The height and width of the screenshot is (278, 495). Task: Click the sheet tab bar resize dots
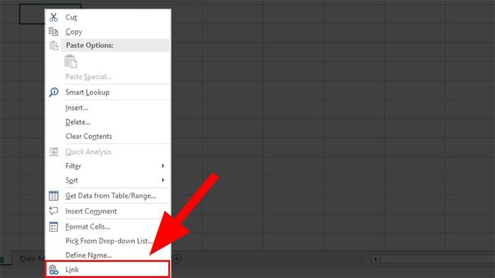pyautogui.click(x=361, y=259)
